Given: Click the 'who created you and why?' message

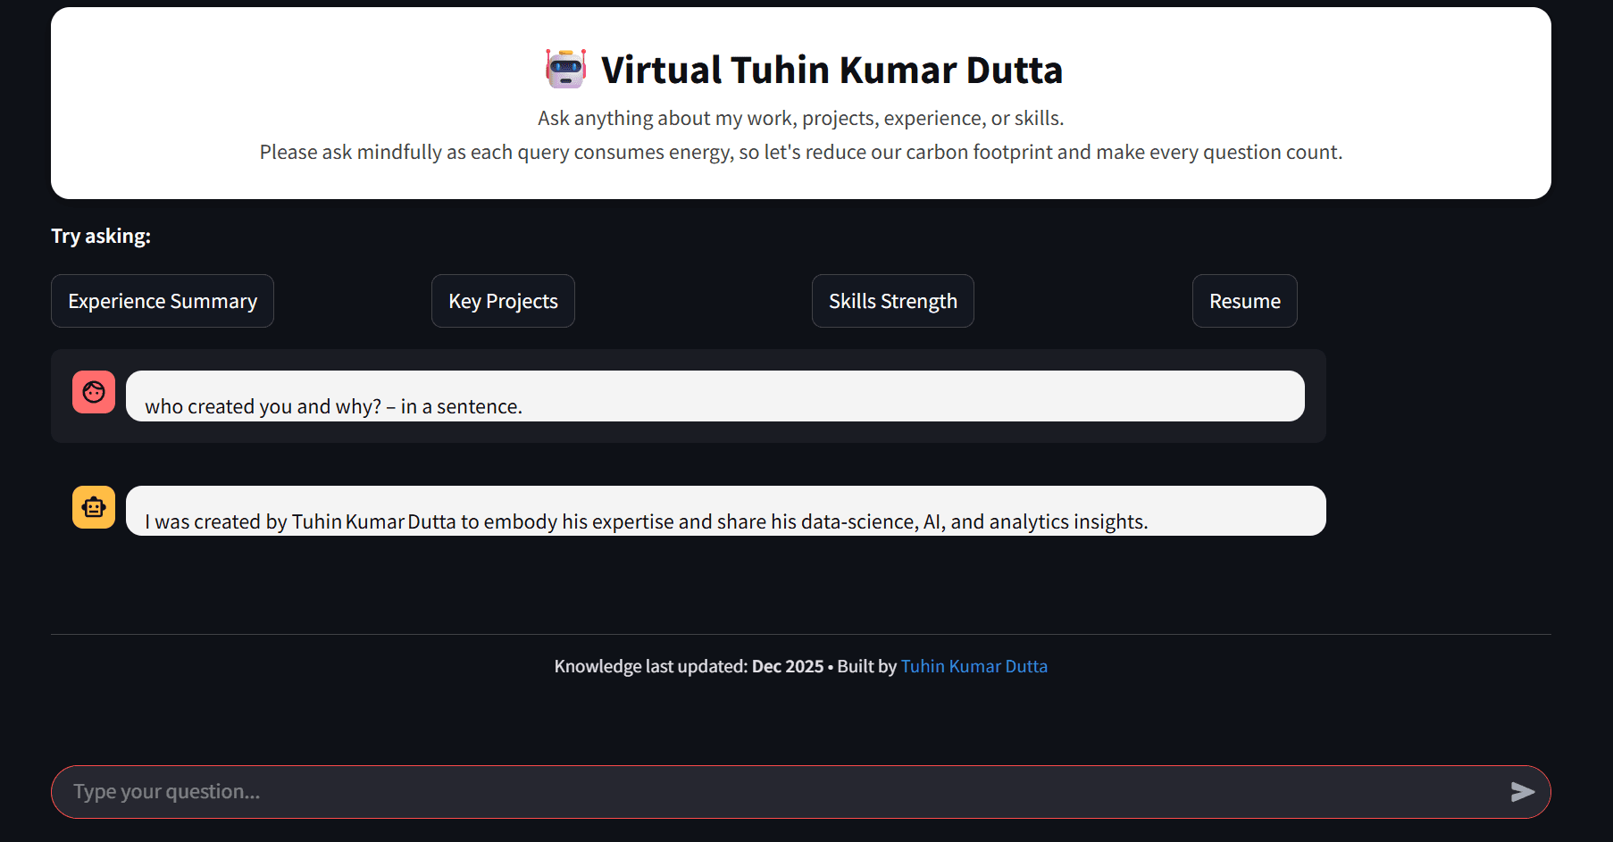Looking at the screenshot, I should point(333,406).
